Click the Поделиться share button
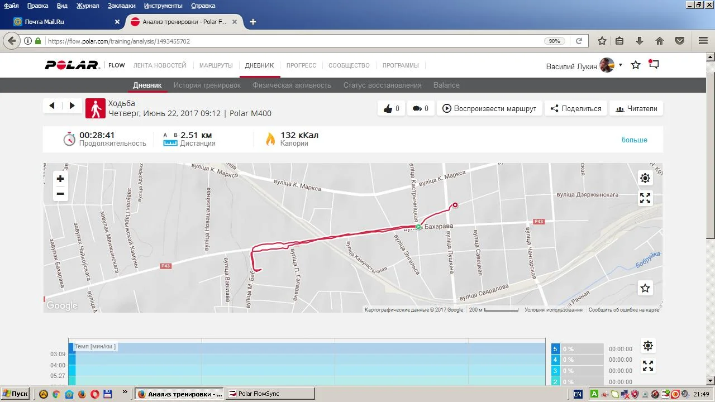 click(575, 108)
